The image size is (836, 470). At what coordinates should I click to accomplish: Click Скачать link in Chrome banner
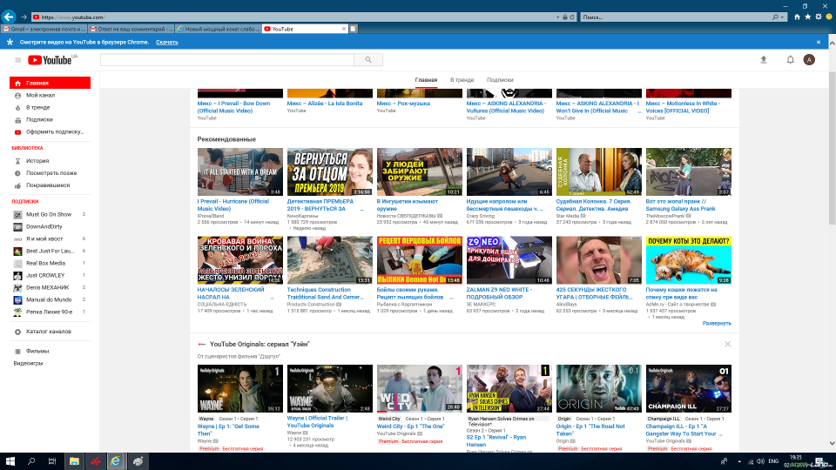[x=167, y=42]
